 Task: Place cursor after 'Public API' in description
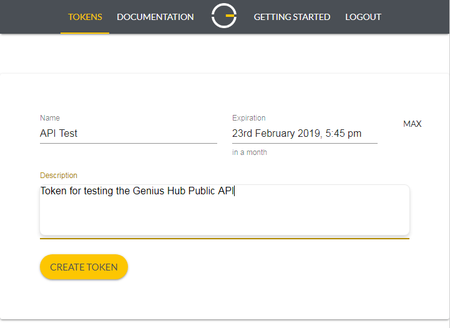(x=234, y=191)
